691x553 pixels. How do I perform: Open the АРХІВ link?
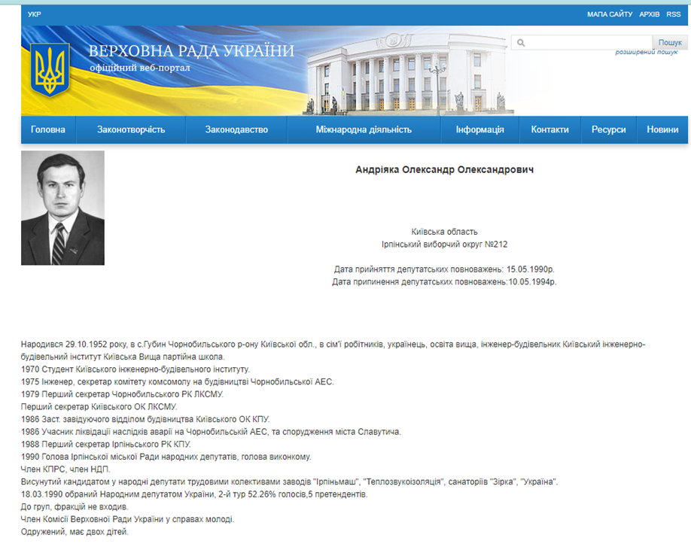649,14
